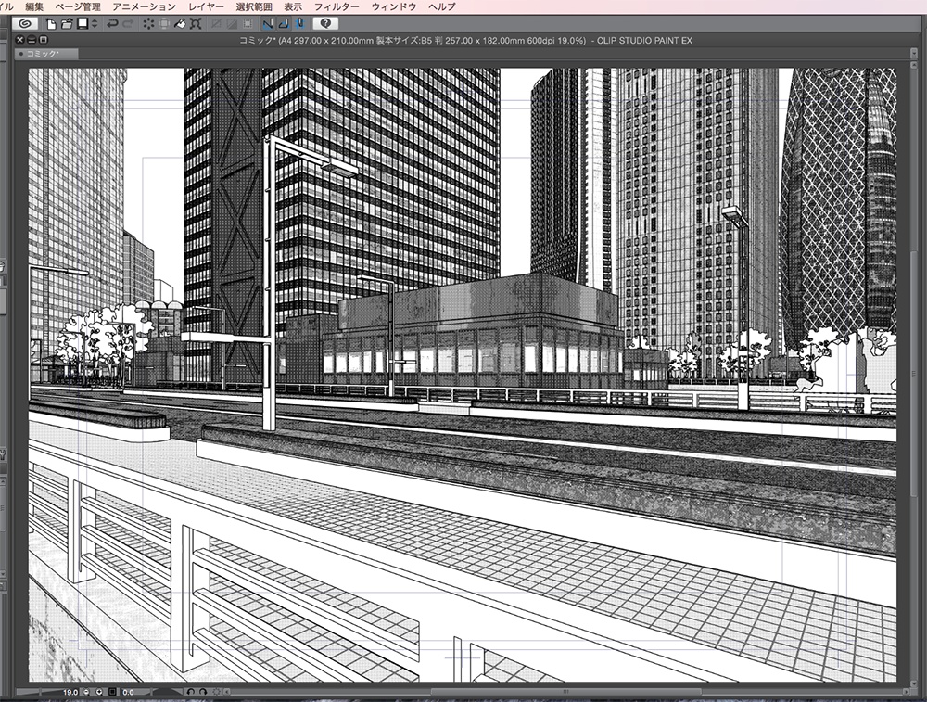Click the clear layer dotted-circle icon
The height and width of the screenshot is (702, 927).
coord(148,24)
